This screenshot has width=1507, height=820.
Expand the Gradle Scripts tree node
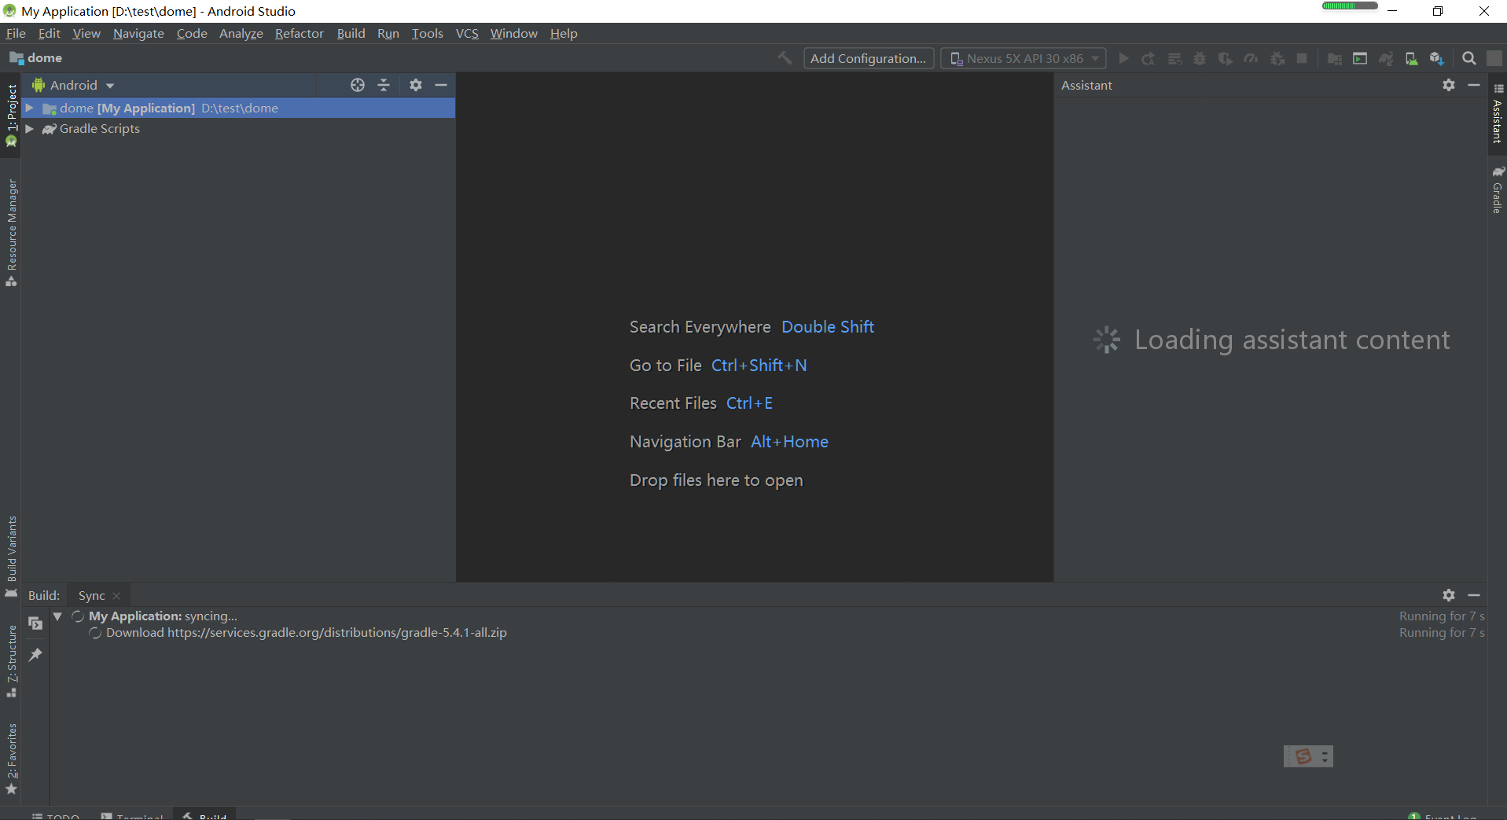point(30,129)
